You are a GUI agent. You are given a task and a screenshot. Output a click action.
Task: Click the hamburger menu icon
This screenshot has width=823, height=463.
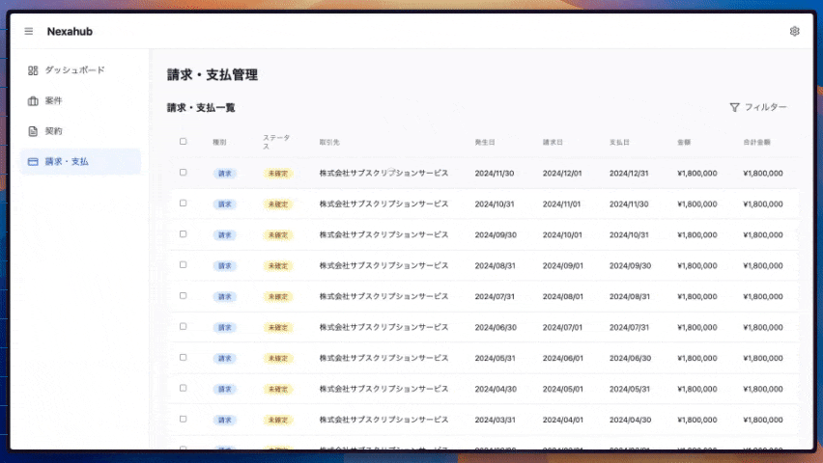click(x=28, y=32)
